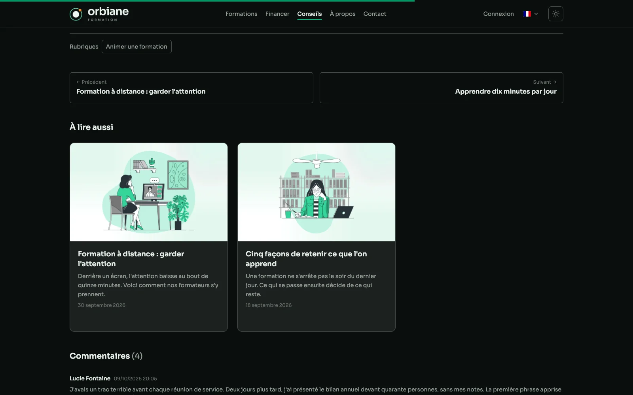Click excerpt starting Derrière un écran
633x395 pixels.
[x=148, y=285]
